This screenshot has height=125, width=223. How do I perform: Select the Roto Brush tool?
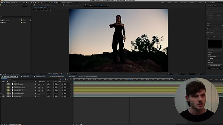click(38, 2)
